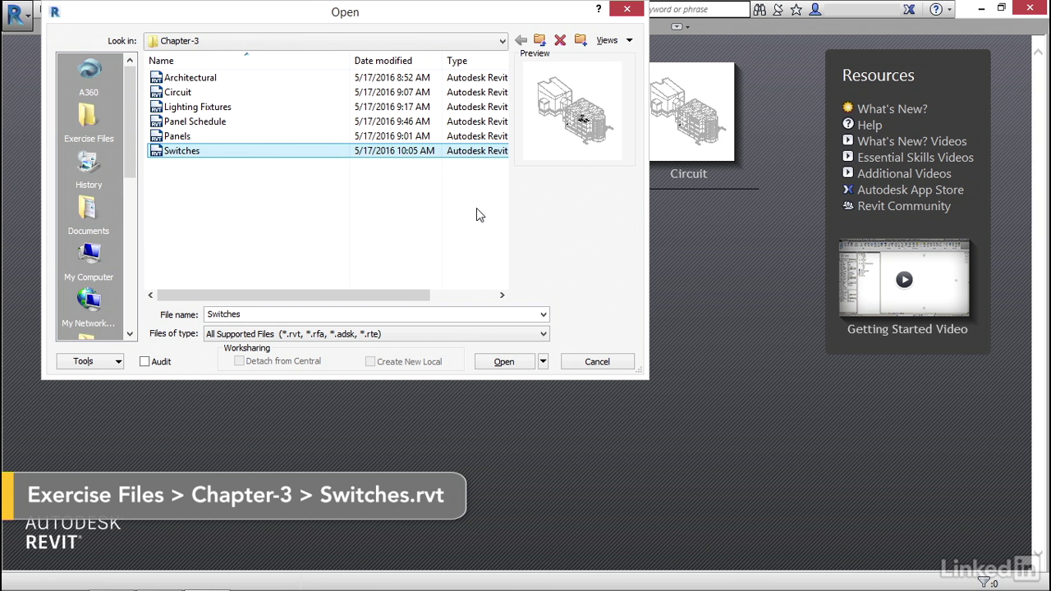Sort files by Date modified column
The height and width of the screenshot is (591, 1051).
click(x=397, y=61)
